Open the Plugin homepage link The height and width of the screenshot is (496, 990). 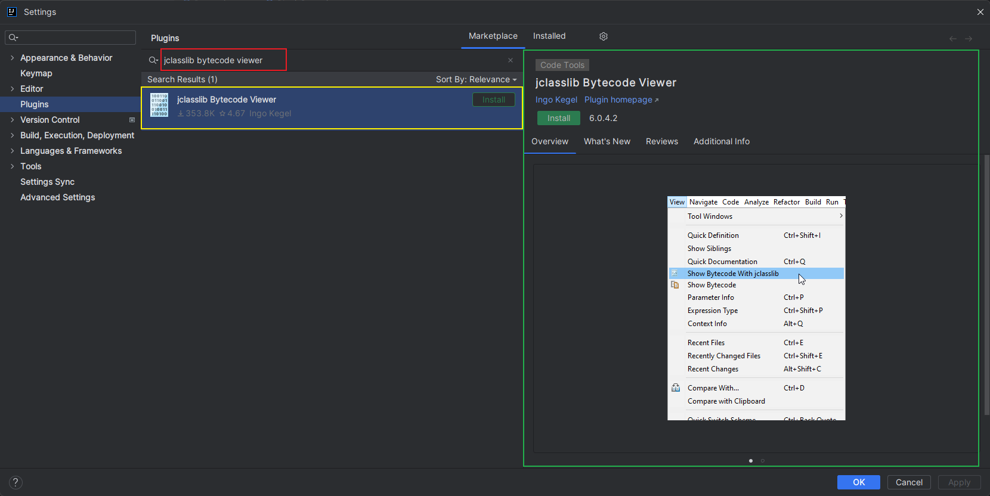(621, 100)
